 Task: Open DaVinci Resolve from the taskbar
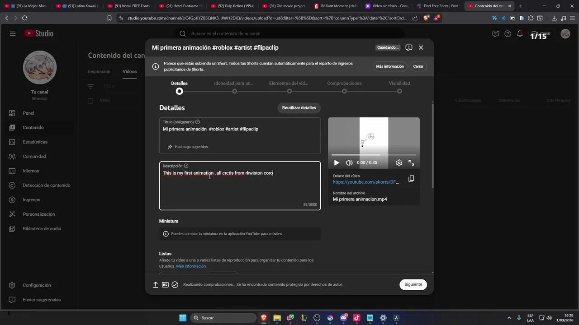[x=396, y=318]
